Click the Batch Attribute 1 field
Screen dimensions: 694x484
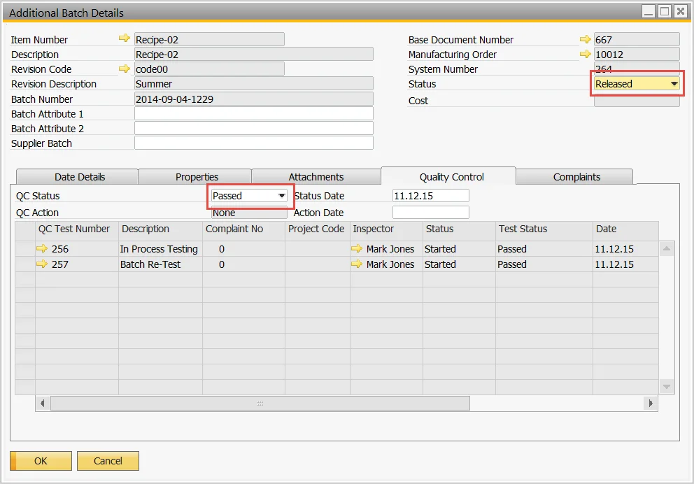click(x=254, y=114)
